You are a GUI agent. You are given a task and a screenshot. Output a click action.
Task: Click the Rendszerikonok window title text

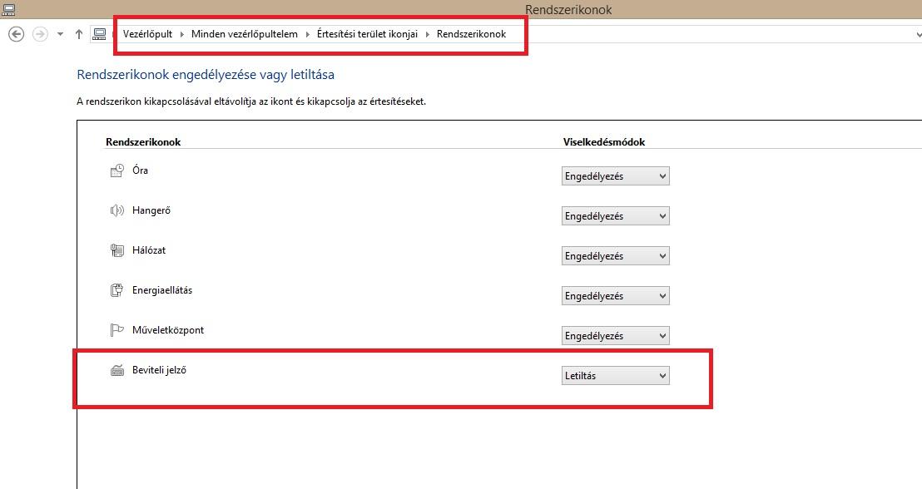[x=568, y=9]
